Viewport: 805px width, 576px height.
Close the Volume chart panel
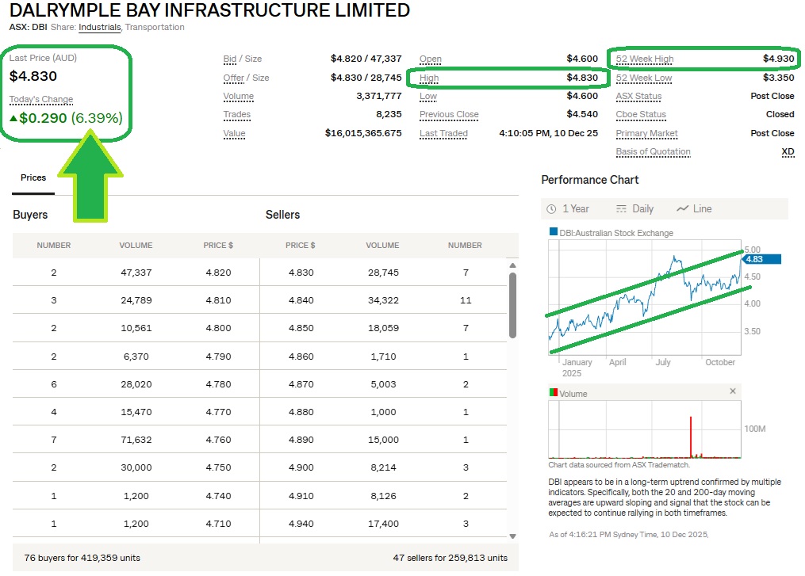coord(733,391)
